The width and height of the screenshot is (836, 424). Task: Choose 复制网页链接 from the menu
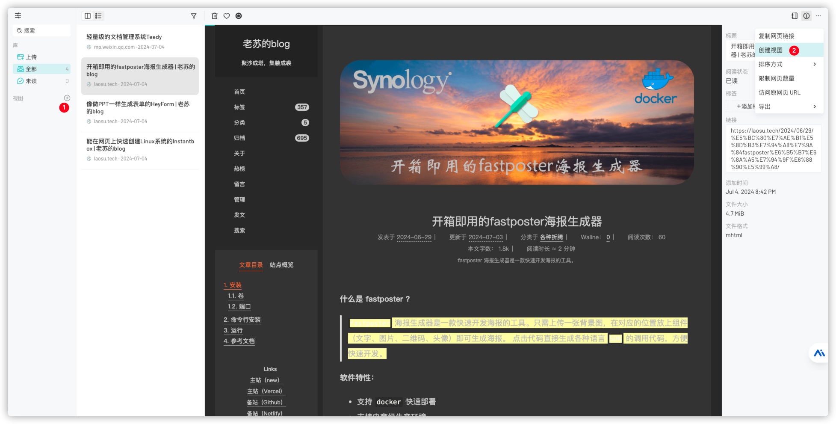pos(789,36)
